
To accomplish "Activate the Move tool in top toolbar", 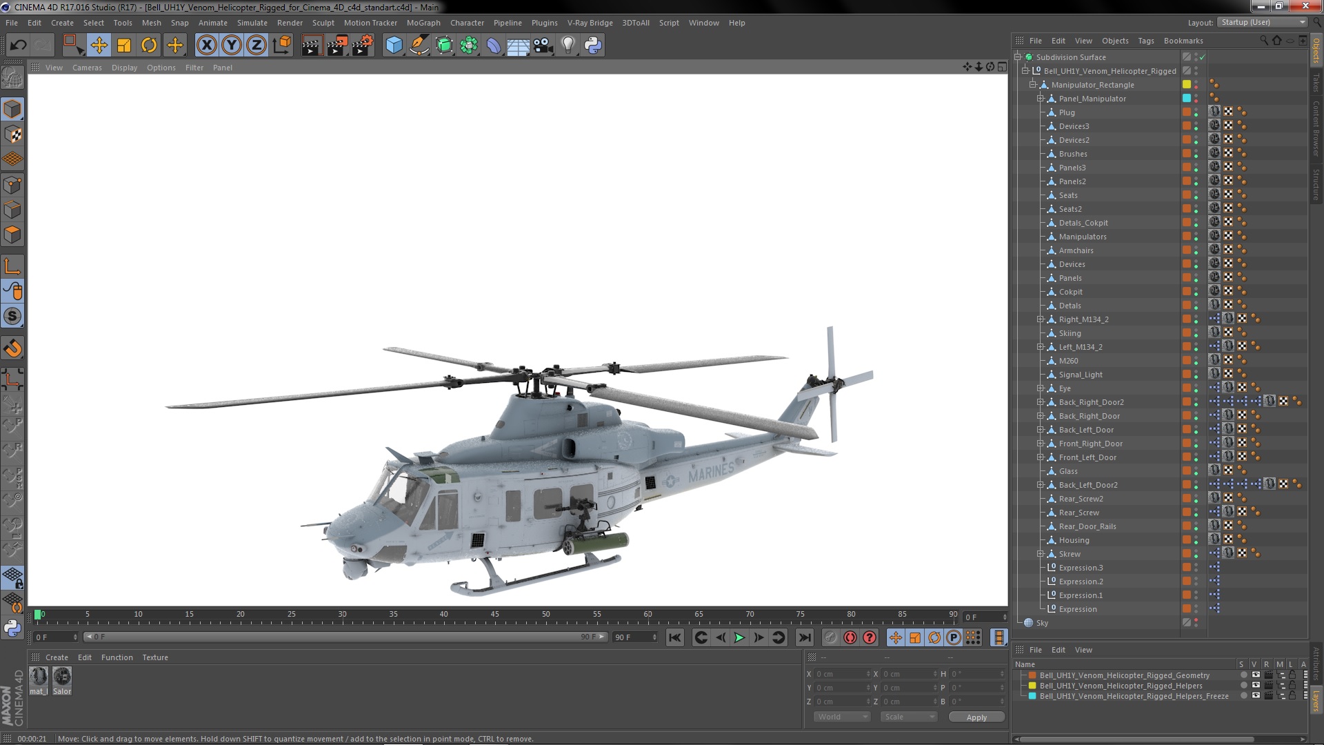I will point(99,46).
